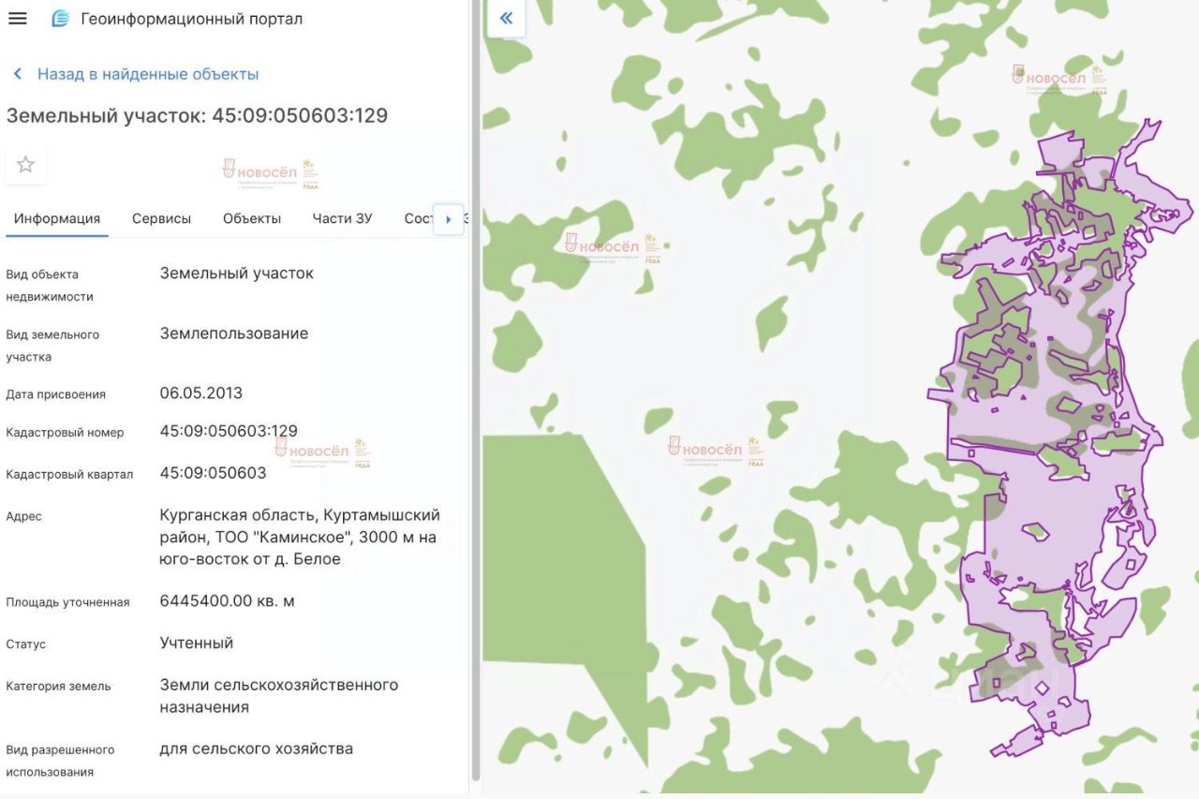Switch to the Информация tab
The height and width of the screenshot is (799, 1199).
click(x=57, y=218)
